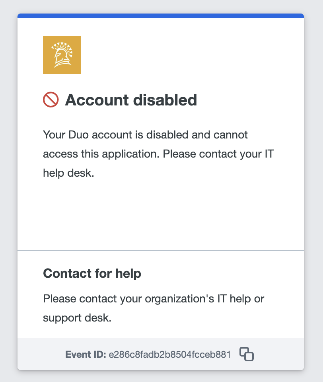Click the gold Spartan helmet logo
This screenshot has width=323, height=382.
pyautogui.click(x=62, y=55)
